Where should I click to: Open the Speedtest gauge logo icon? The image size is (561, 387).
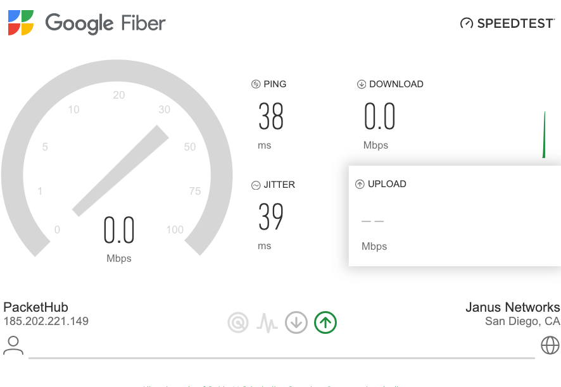pos(466,23)
